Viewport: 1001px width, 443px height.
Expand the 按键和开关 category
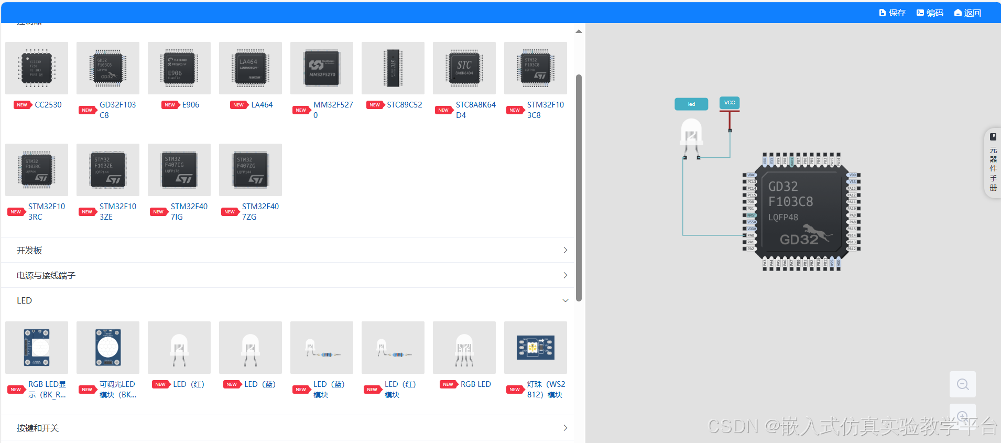point(288,428)
